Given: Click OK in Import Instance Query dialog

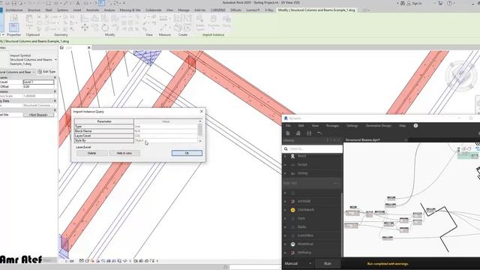Looking at the screenshot, I should [187, 153].
